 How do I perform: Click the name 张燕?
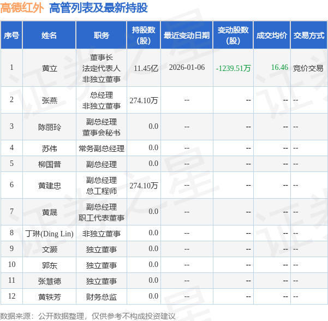pyautogui.click(x=50, y=100)
